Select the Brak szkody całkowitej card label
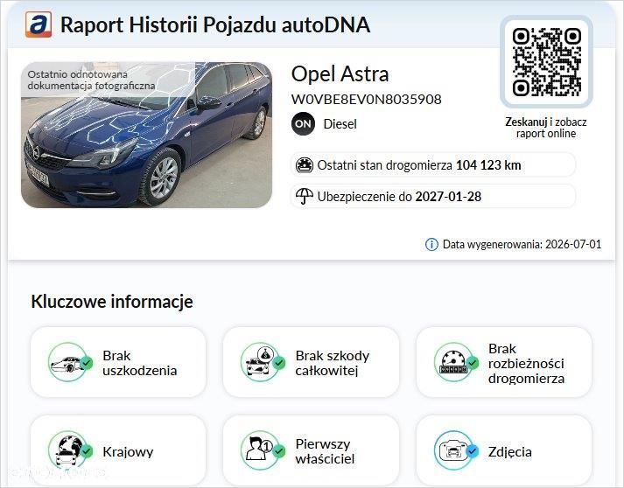The width and height of the screenshot is (624, 488). point(333,363)
